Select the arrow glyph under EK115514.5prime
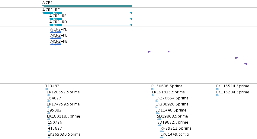Viewport: 257px width, 139px height. 218,89
